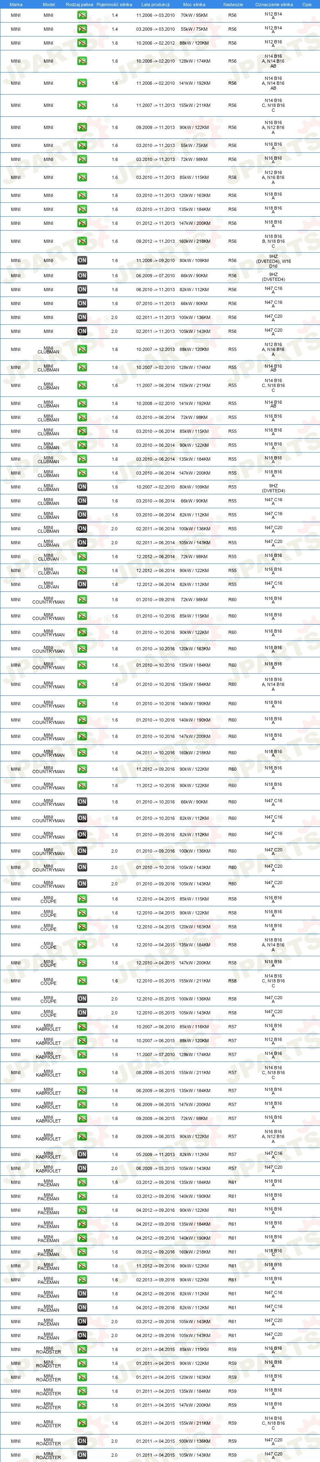The image size is (320, 1462).
Task: Select the '04.2011 -> 10.2016' Countryman years cell
Action: pyautogui.click(x=155, y=753)
